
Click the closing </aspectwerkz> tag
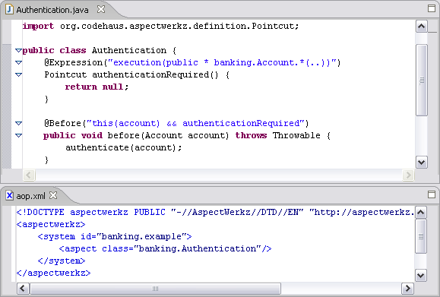pyautogui.click(x=54, y=273)
